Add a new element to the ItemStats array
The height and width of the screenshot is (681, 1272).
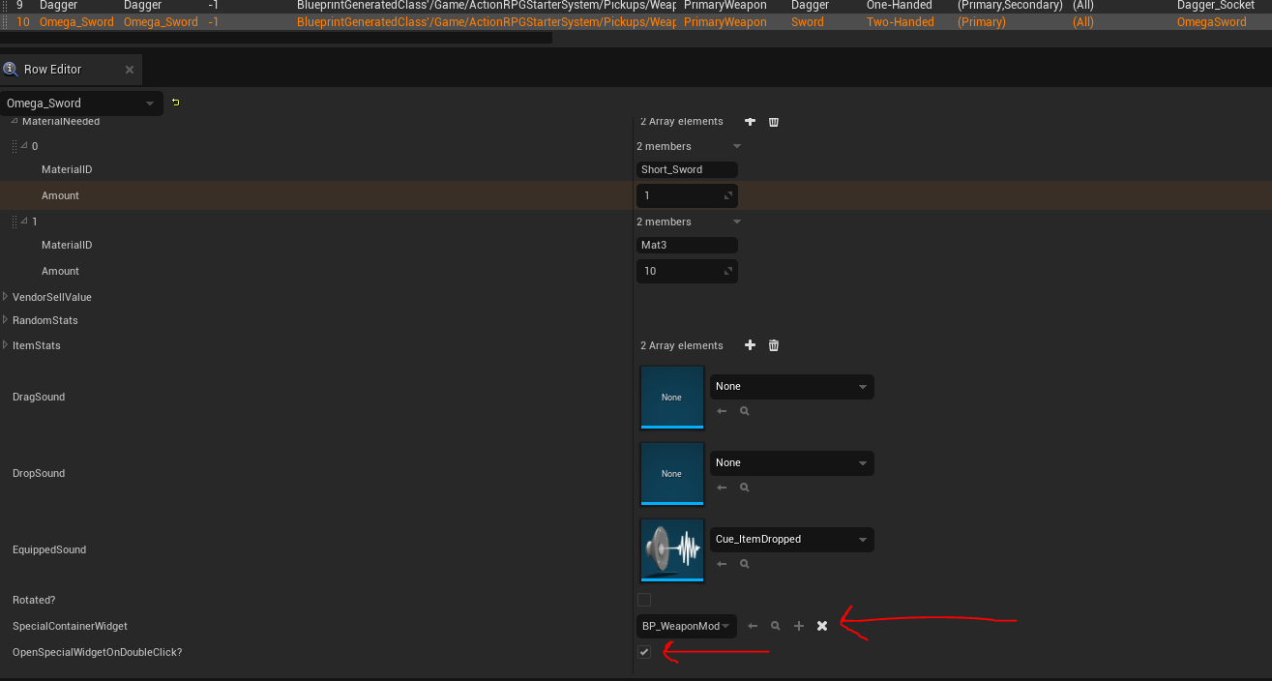point(750,345)
